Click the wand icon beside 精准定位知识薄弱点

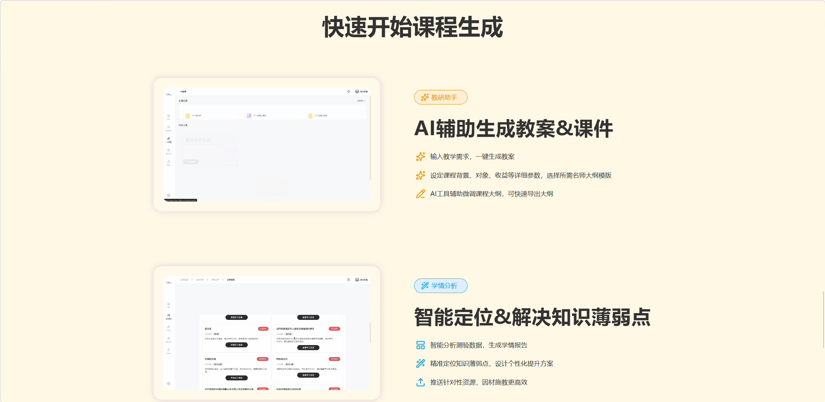coord(420,364)
